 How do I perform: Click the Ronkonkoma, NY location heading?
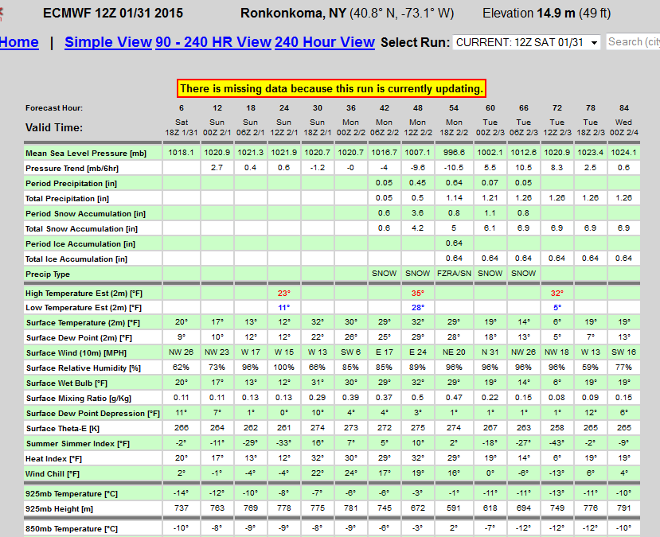293,13
